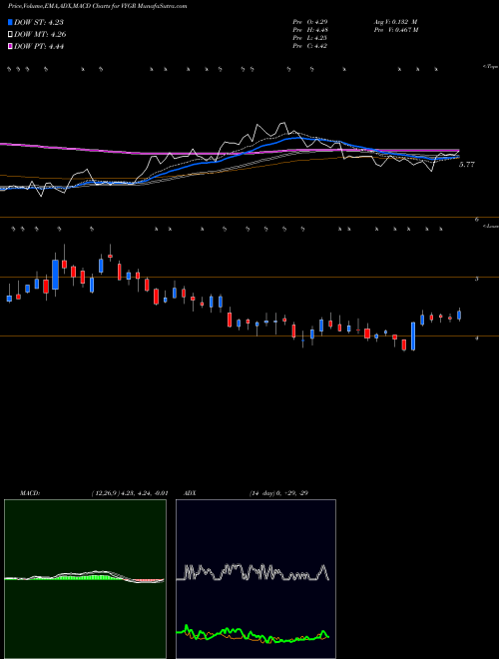Viewport: 499px width, 659px height.
Task: Click the tall blue candlestick near chart end
Action: (x=413, y=336)
